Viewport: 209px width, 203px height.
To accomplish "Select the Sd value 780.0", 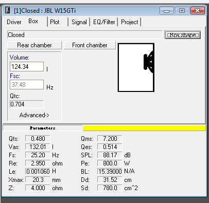I will tap(110, 188).
